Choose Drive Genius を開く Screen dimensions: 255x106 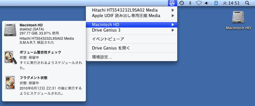coord(131,48)
